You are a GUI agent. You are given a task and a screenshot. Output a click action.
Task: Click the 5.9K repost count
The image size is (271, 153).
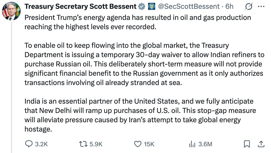click(x=96, y=144)
